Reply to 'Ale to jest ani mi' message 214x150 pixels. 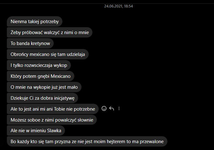(x=112, y=109)
